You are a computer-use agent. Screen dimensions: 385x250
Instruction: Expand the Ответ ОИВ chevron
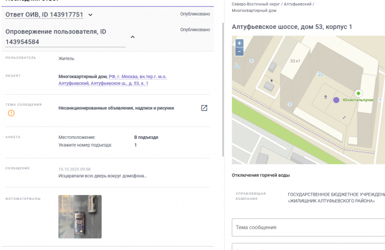pyautogui.click(x=90, y=15)
